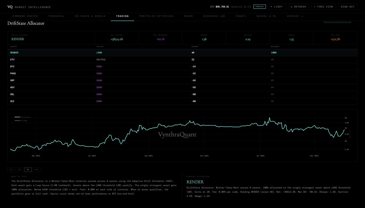Click the May 2025 chart axis label
This screenshot has height=208, width=365.
tap(36, 156)
